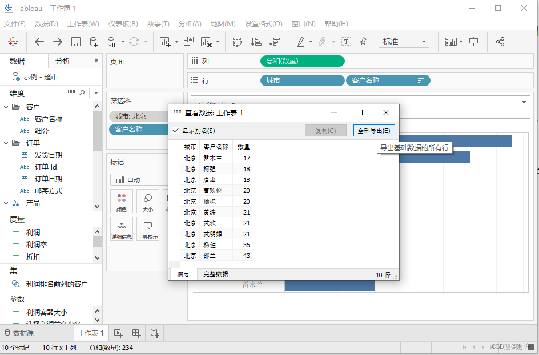Click the search magnifier in dimensions pane
Screen dimensions: 539x355
tap(82, 93)
